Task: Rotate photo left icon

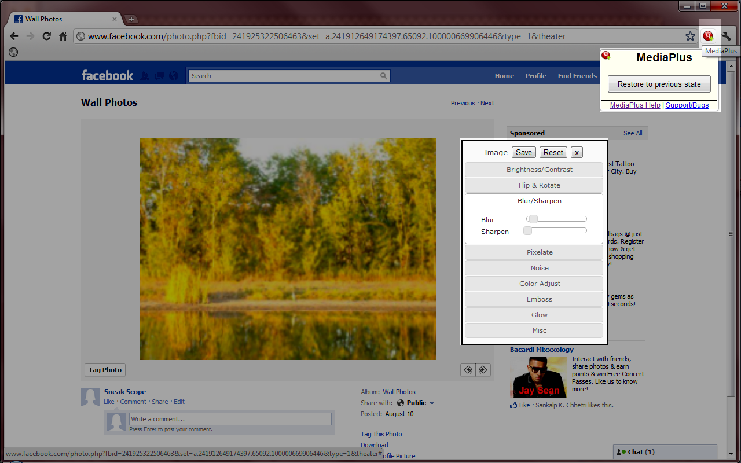Action: (468, 370)
